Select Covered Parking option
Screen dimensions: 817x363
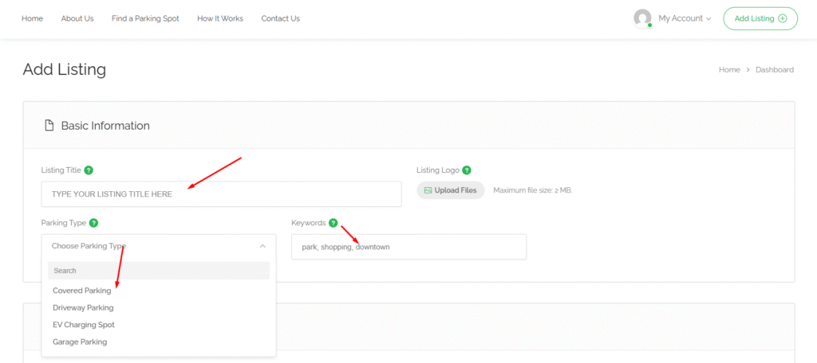coord(82,291)
